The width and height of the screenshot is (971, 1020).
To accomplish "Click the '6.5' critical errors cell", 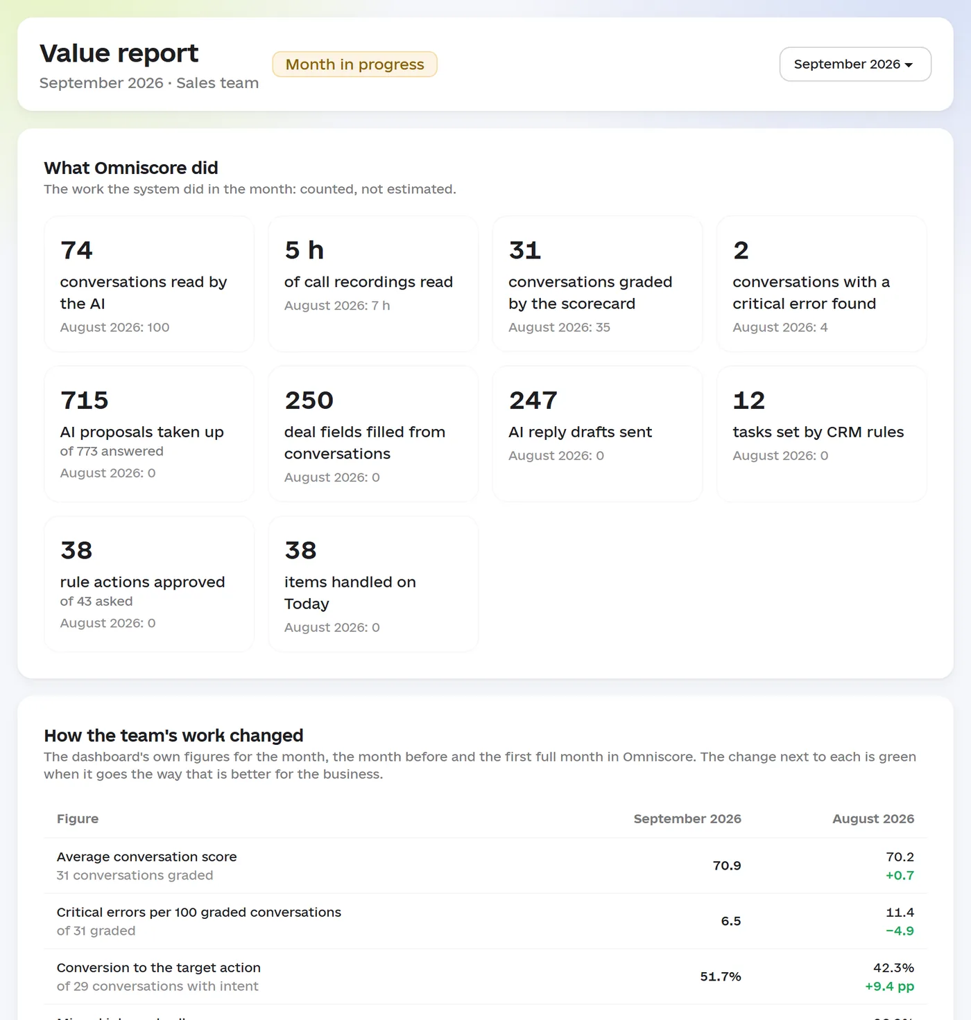I will tap(731, 921).
